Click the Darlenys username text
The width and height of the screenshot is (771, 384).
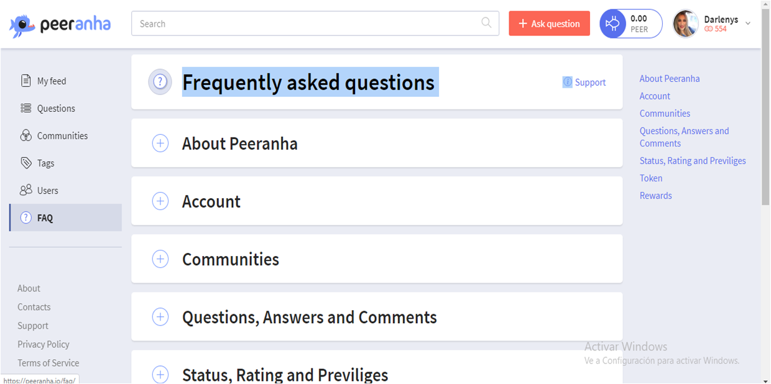(x=721, y=19)
